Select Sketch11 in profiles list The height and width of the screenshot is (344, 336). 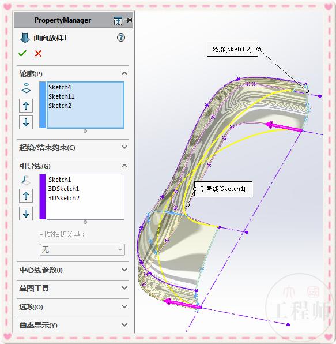pyautogui.click(x=61, y=96)
